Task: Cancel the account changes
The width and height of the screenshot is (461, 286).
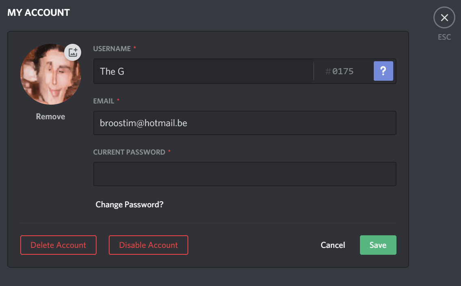Action: tap(333, 245)
